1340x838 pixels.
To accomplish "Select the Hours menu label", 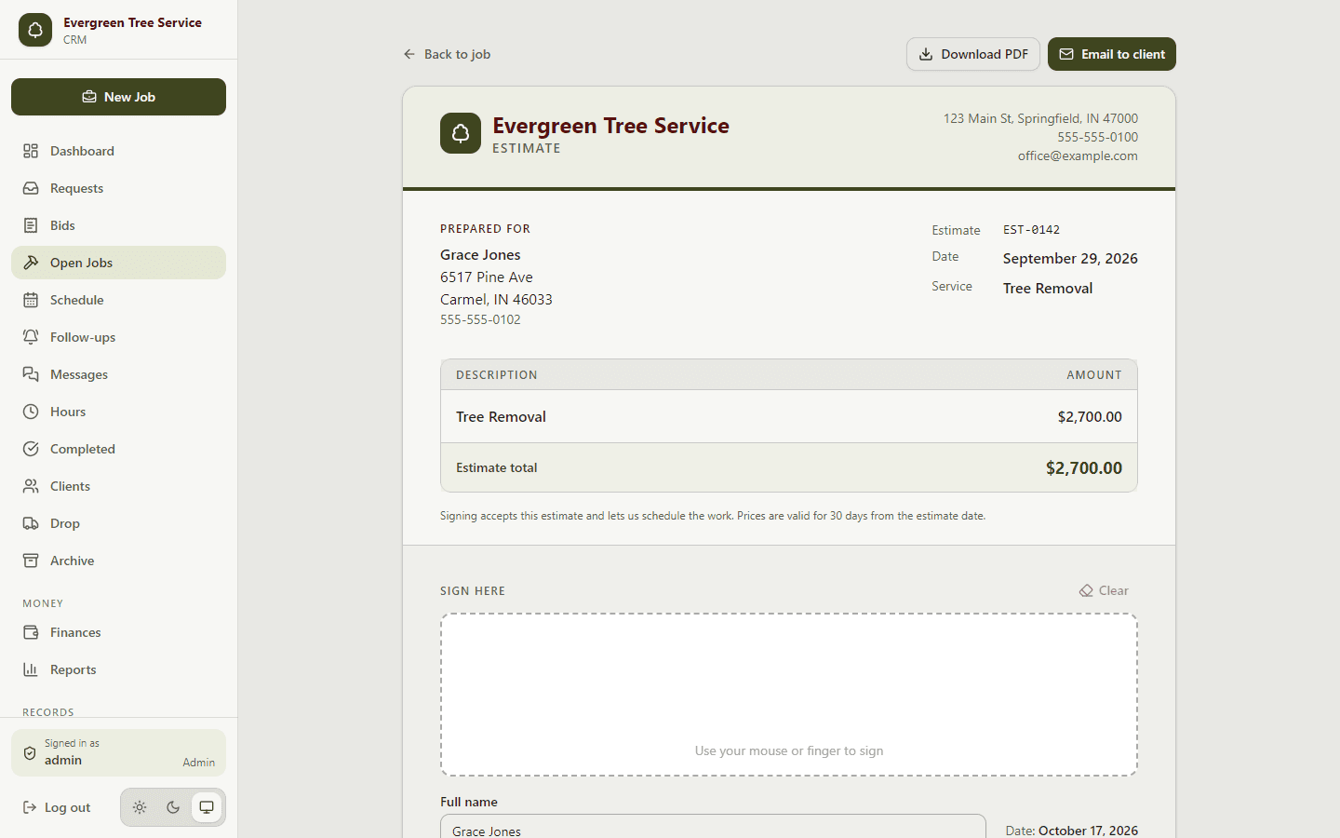I will [68, 412].
